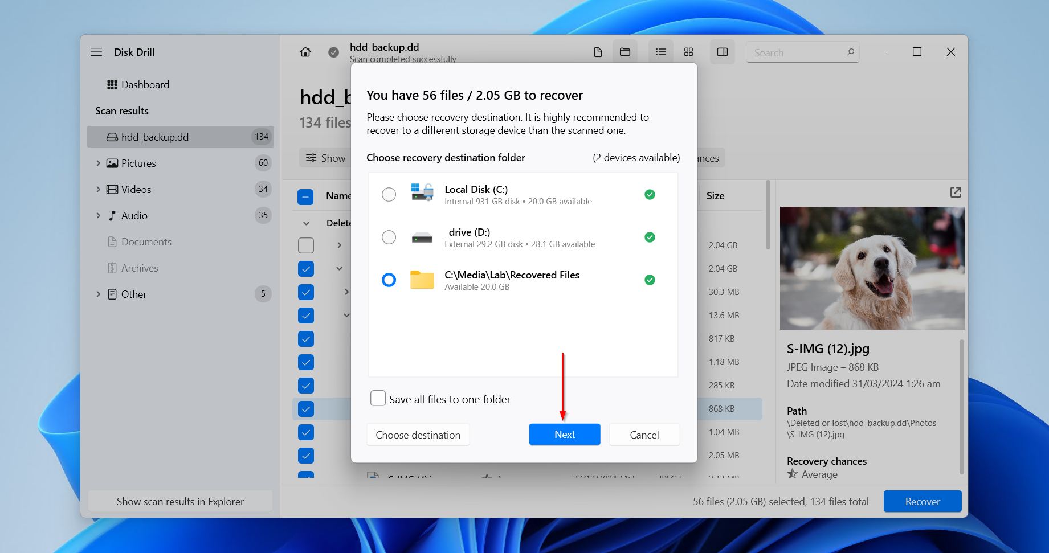Open the Dashboard section

(145, 84)
